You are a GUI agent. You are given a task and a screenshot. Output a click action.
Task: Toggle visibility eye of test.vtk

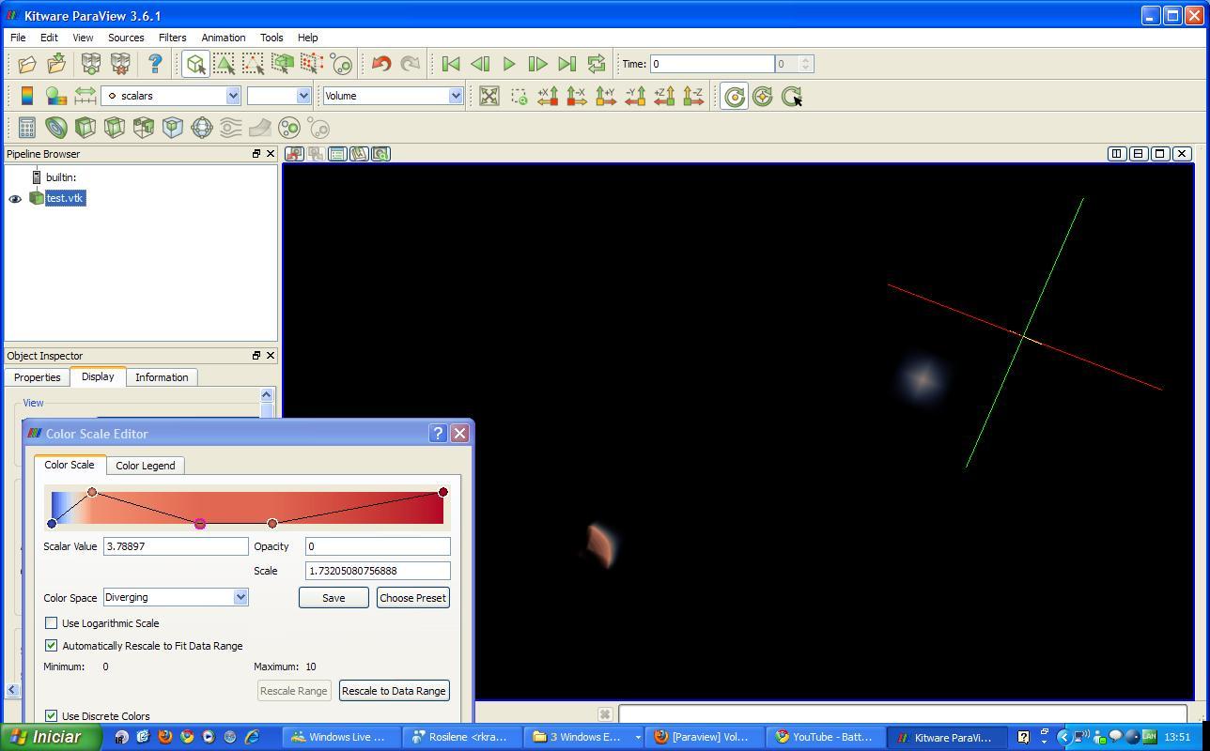(15, 198)
